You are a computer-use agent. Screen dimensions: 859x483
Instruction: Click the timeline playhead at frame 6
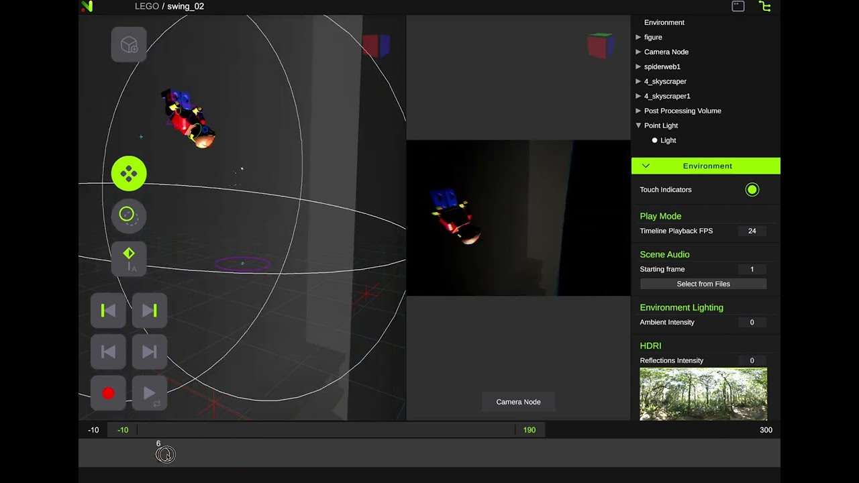pos(165,455)
